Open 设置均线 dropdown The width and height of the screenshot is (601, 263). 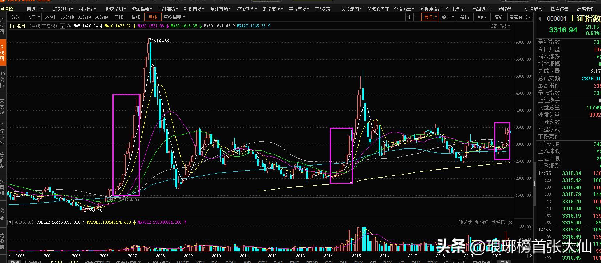pos(499,26)
